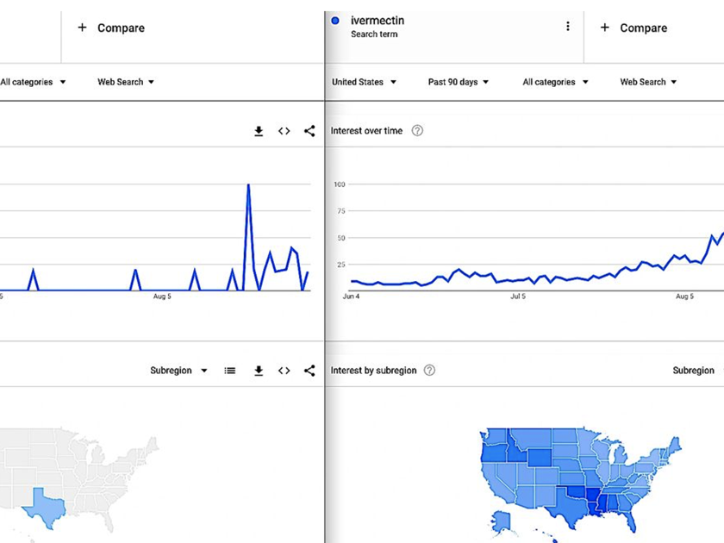Screen dimensions: 724x543
Task: Open left panel Web Search dropdown
Action: [126, 82]
